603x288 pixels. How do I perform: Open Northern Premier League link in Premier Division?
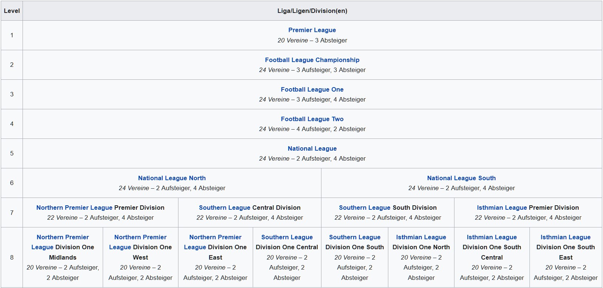[74, 208]
